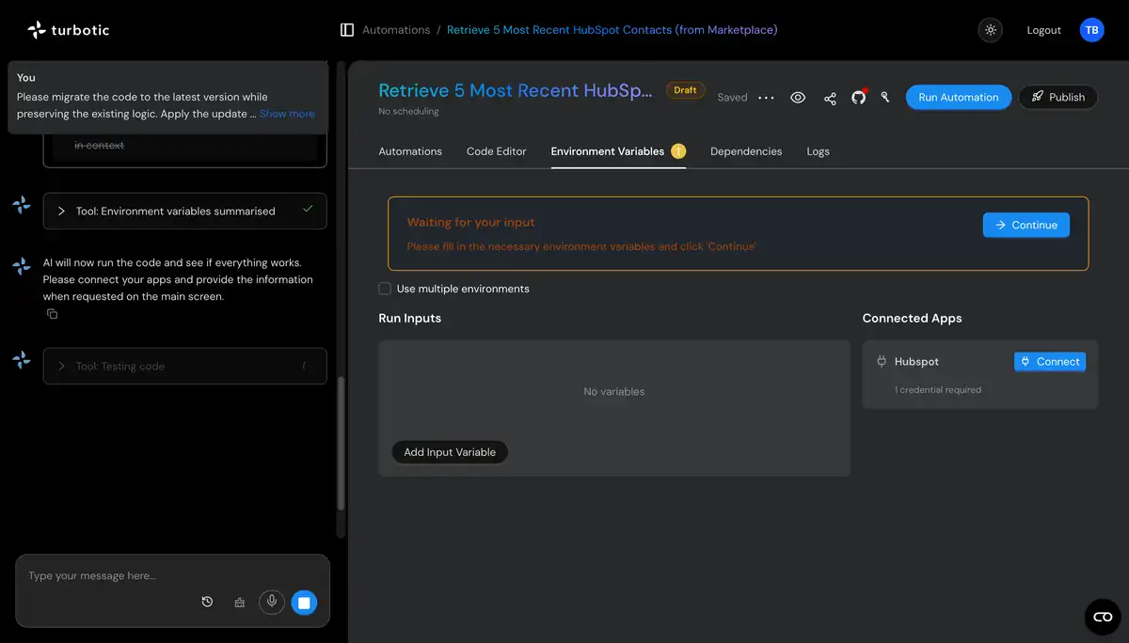Click the broom clear-chat icon

click(x=240, y=602)
